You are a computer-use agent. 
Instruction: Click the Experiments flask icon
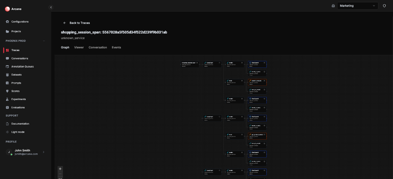[8, 99]
